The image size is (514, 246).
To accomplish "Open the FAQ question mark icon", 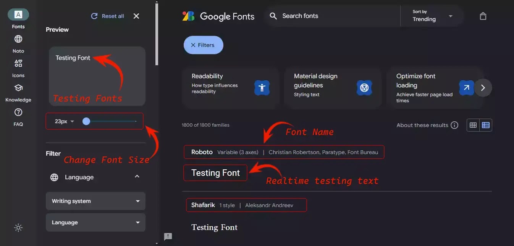I will coord(18,112).
